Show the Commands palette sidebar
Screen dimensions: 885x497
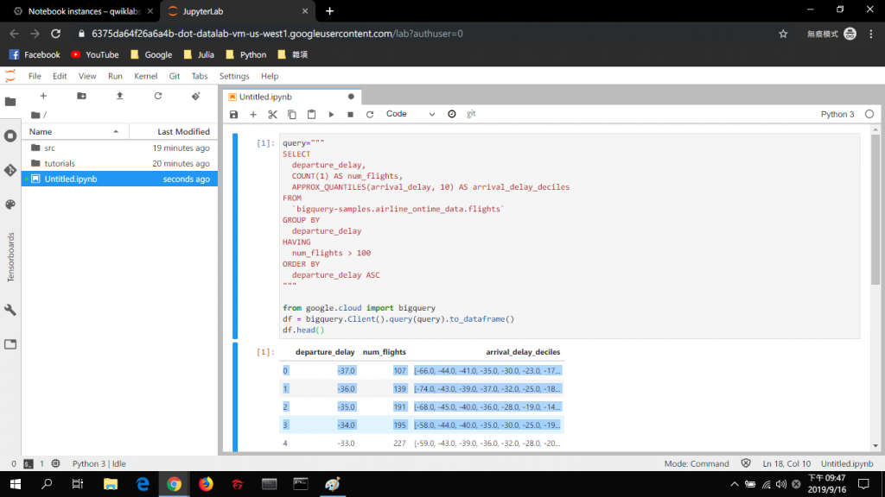click(x=10, y=204)
